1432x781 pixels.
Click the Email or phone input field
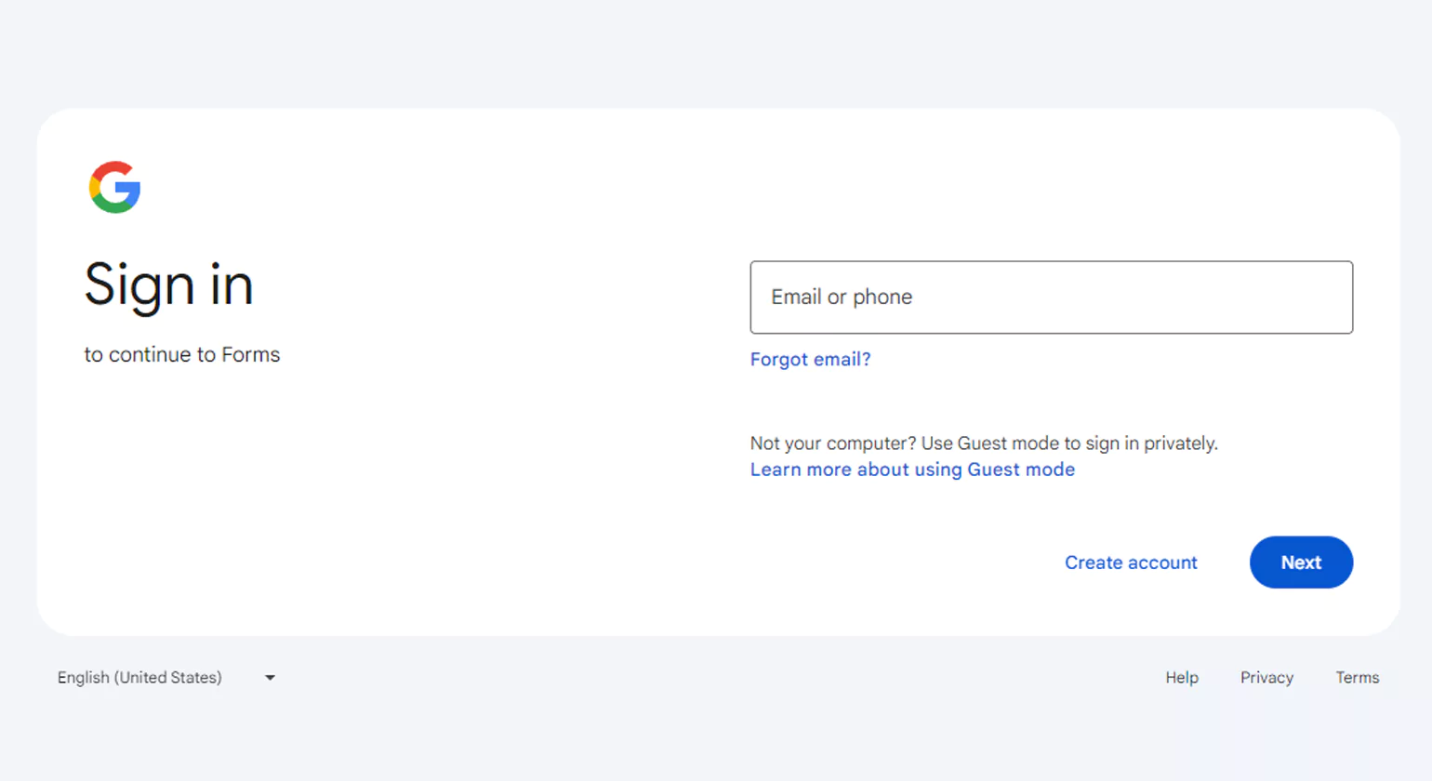(x=1051, y=297)
